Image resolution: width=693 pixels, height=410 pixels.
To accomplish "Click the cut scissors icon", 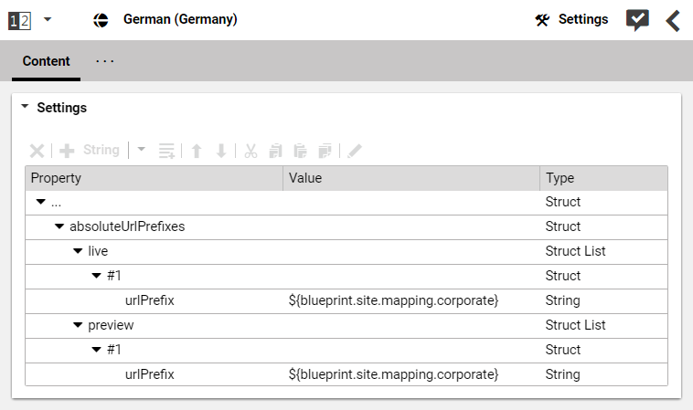I will pos(251,151).
